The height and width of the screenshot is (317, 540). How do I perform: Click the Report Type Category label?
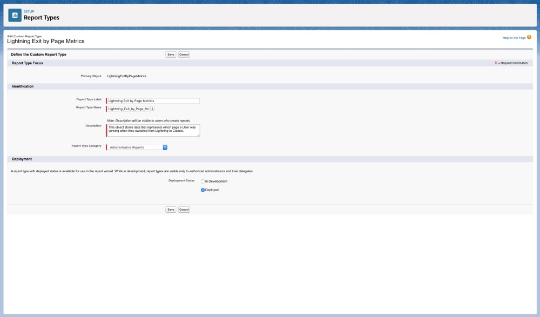(x=86, y=146)
